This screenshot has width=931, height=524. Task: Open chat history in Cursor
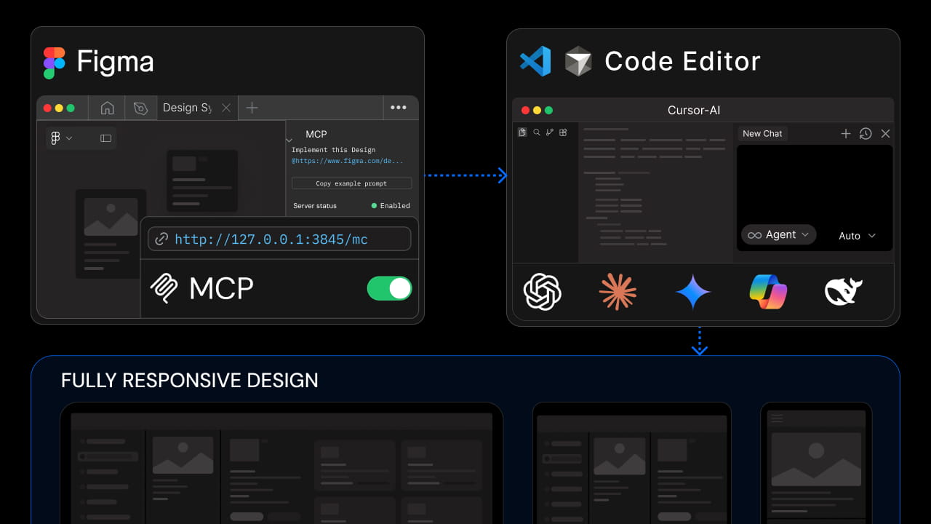[865, 133]
